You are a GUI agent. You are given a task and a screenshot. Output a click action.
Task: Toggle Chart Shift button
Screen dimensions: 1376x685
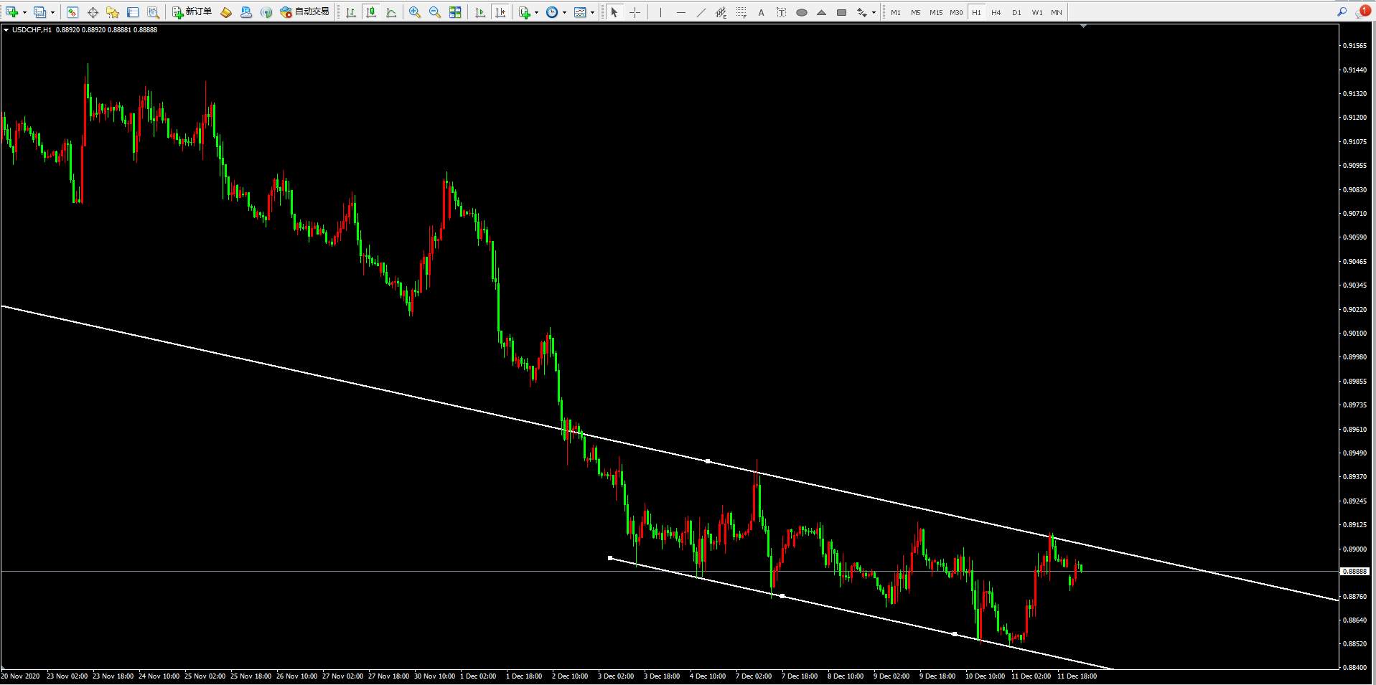click(x=500, y=12)
